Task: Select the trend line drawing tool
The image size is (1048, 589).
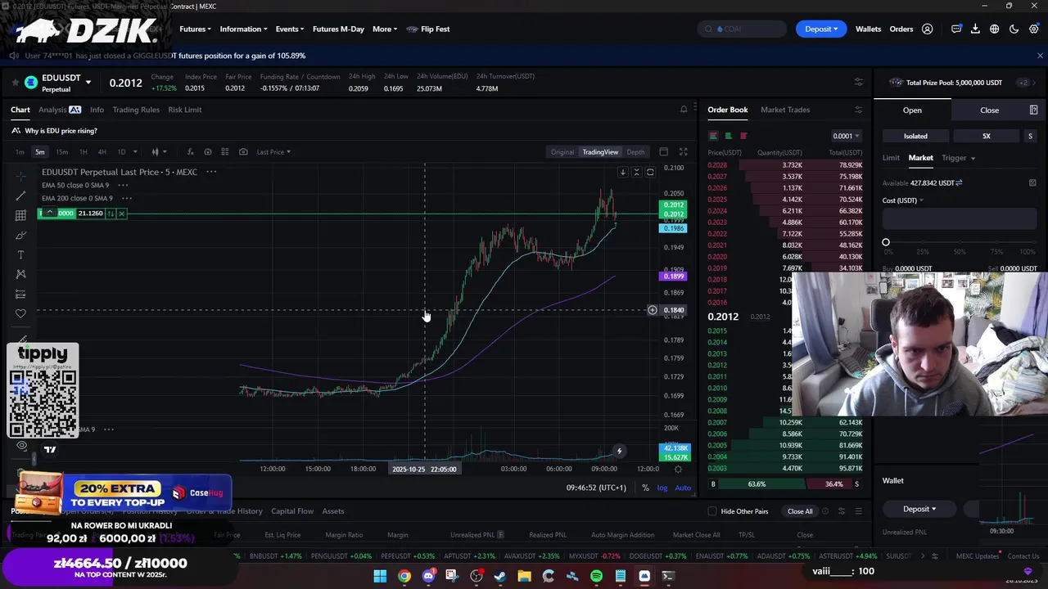Action: tap(20, 196)
